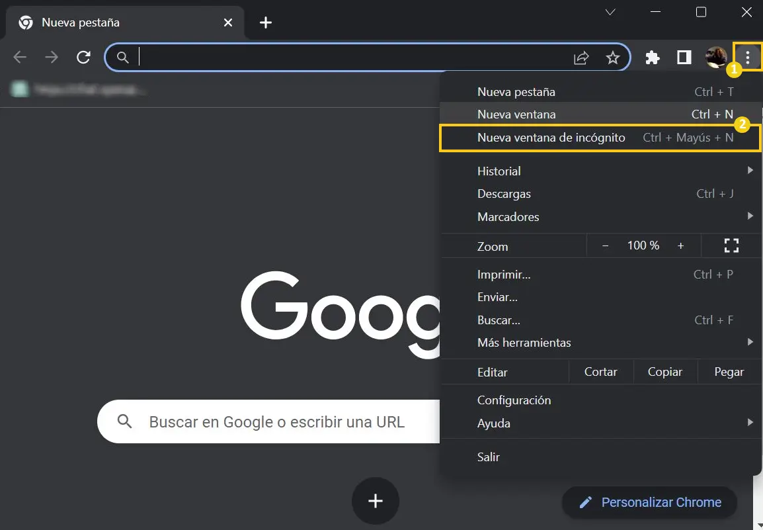Focus the Chrome address bar
This screenshot has height=530, width=763.
click(368, 58)
